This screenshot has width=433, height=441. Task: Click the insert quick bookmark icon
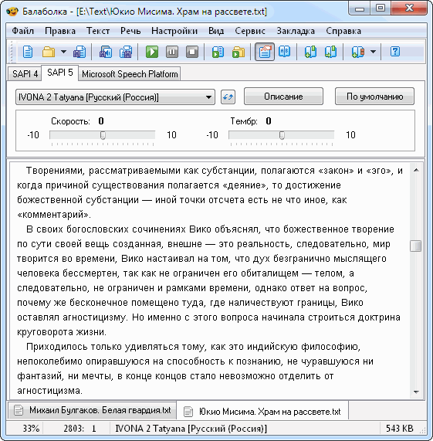click(x=310, y=52)
